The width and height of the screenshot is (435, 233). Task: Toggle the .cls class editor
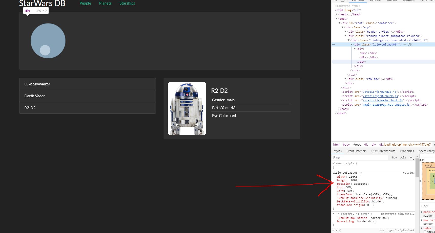pyautogui.click(x=403, y=157)
